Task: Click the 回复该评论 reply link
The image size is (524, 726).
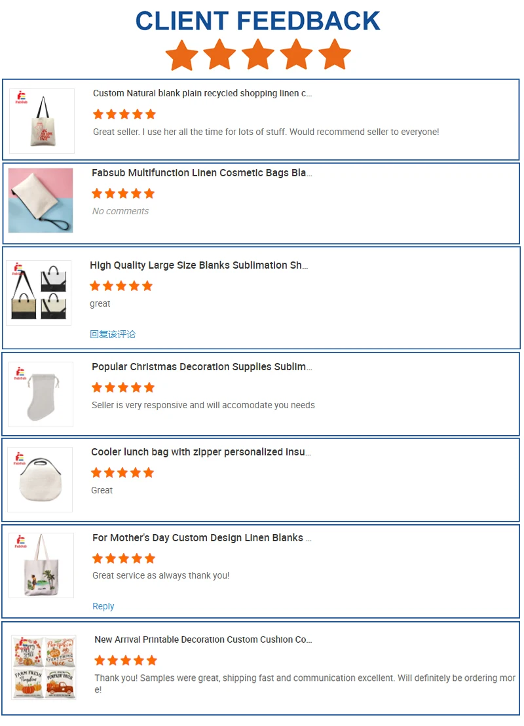Action: tap(113, 334)
